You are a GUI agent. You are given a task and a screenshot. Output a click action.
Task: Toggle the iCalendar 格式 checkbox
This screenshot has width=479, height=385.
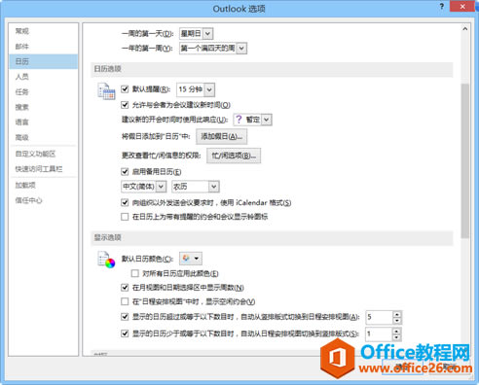[125, 202]
